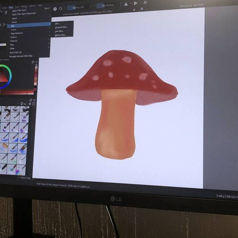
Task: Adjust the brush Size slider
Action: coord(108,6)
